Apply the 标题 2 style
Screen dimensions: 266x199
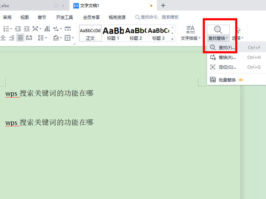136,33
